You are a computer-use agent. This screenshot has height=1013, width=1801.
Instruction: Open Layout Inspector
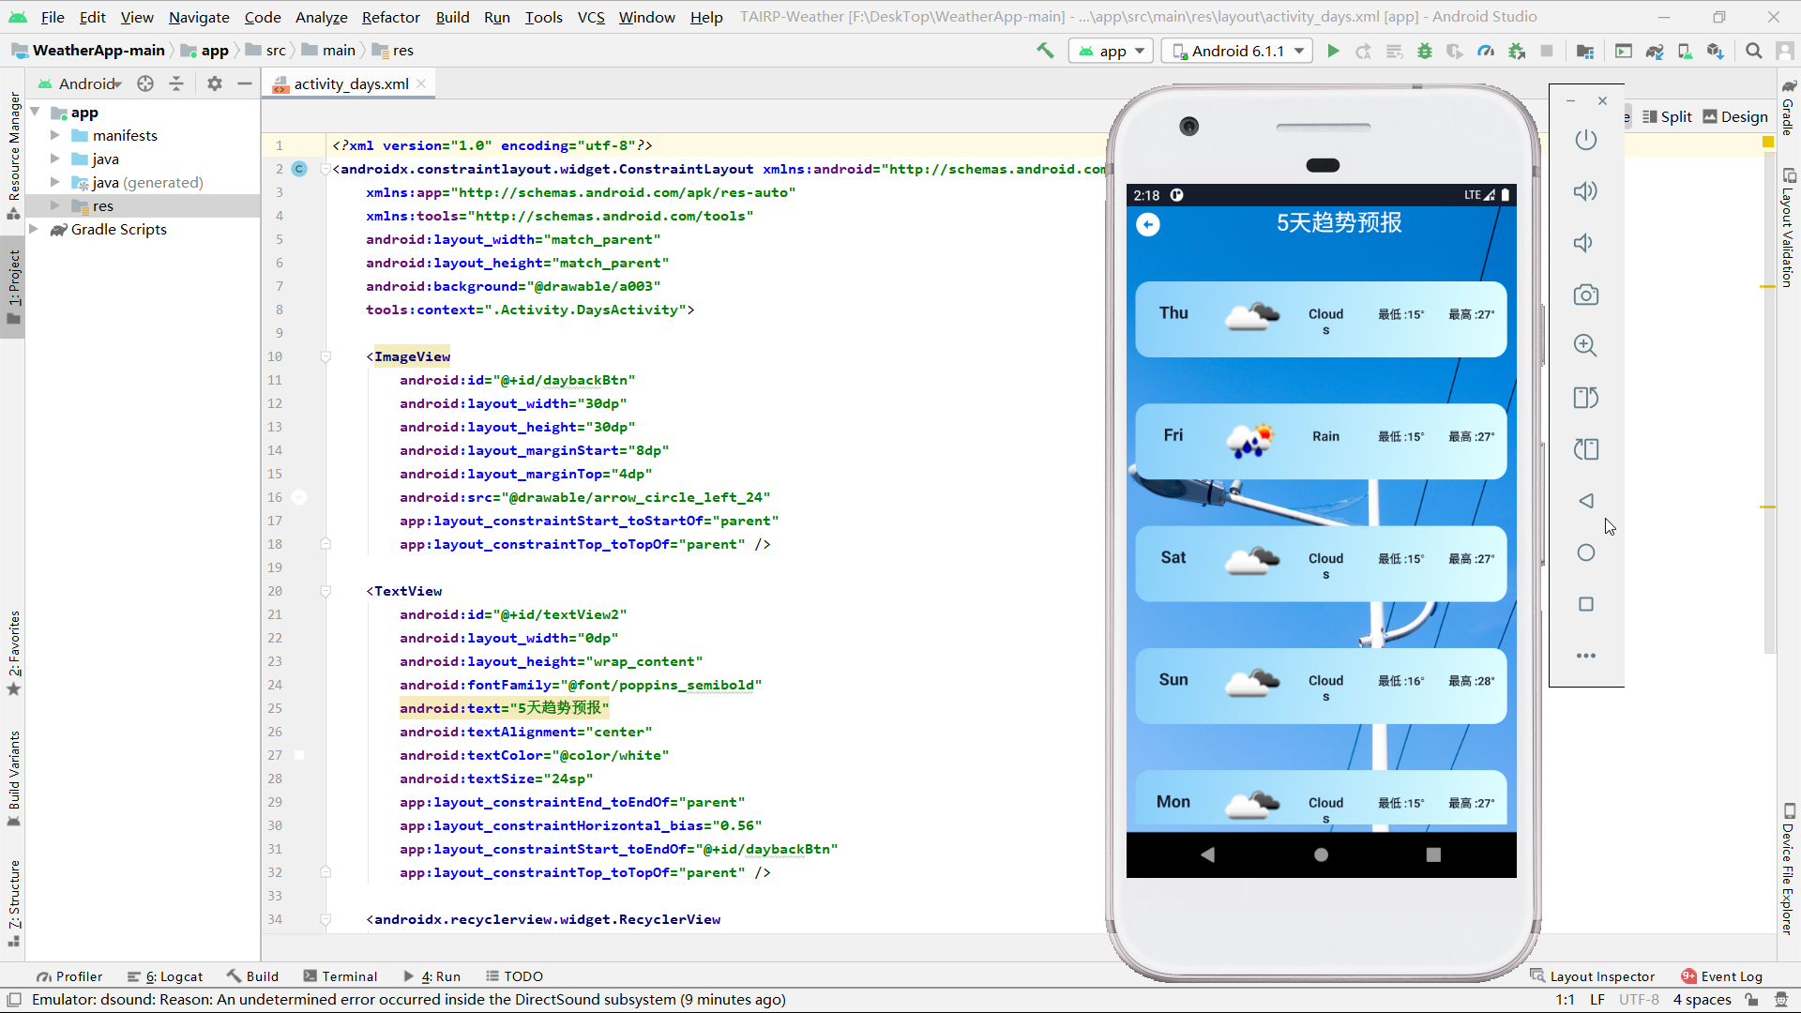tap(1593, 976)
